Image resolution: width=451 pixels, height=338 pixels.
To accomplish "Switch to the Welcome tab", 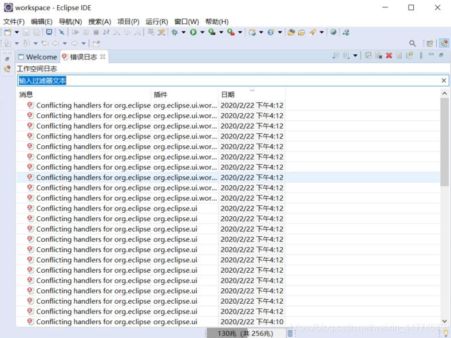I will click(x=38, y=57).
